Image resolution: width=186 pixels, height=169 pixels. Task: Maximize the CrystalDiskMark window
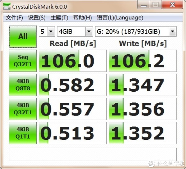(156, 5)
